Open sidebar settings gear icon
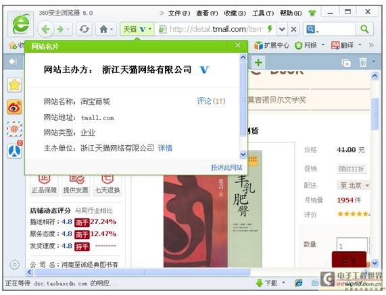Viewport: 386px width, 295px height. tap(14, 265)
